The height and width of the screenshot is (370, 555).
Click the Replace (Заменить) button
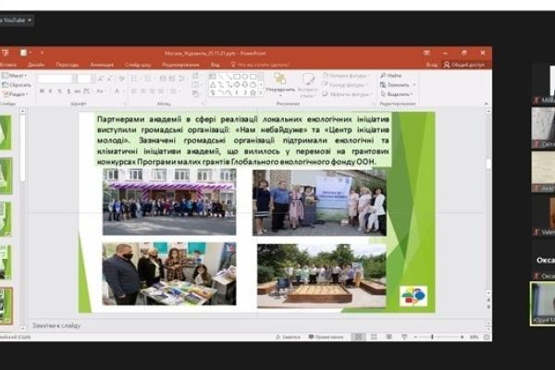396,84
